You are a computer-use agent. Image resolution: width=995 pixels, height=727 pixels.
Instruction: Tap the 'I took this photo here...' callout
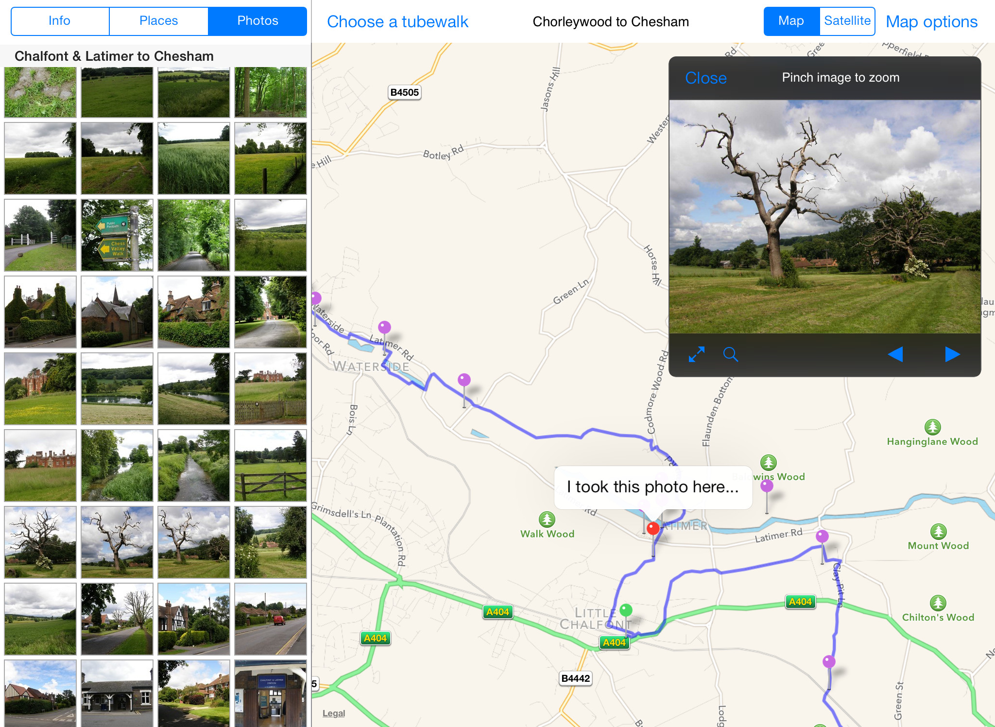click(x=653, y=487)
